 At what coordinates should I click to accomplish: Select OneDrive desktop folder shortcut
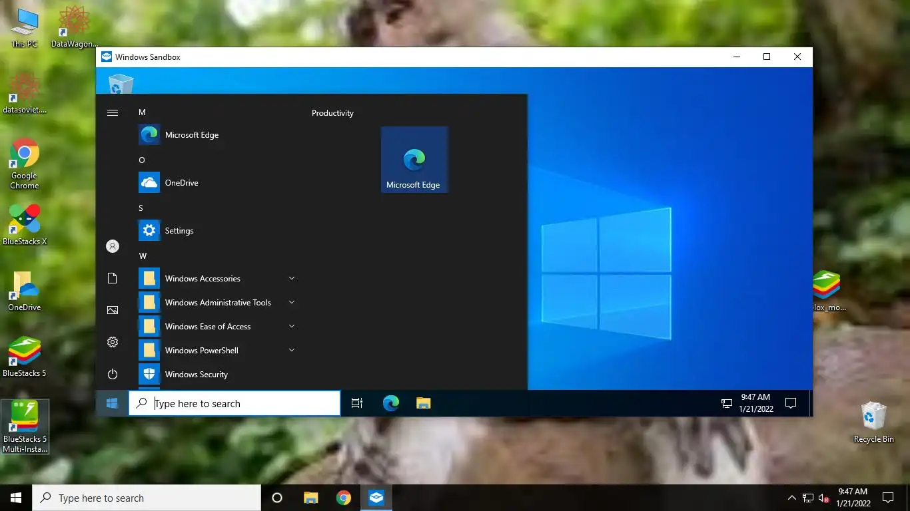25,291
